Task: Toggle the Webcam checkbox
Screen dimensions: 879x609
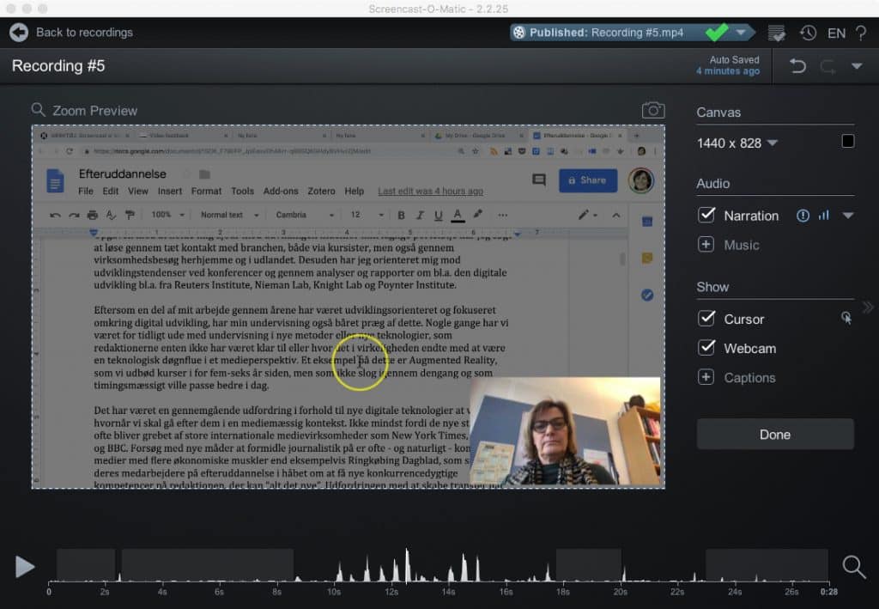Action: pyautogui.click(x=706, y=348)
